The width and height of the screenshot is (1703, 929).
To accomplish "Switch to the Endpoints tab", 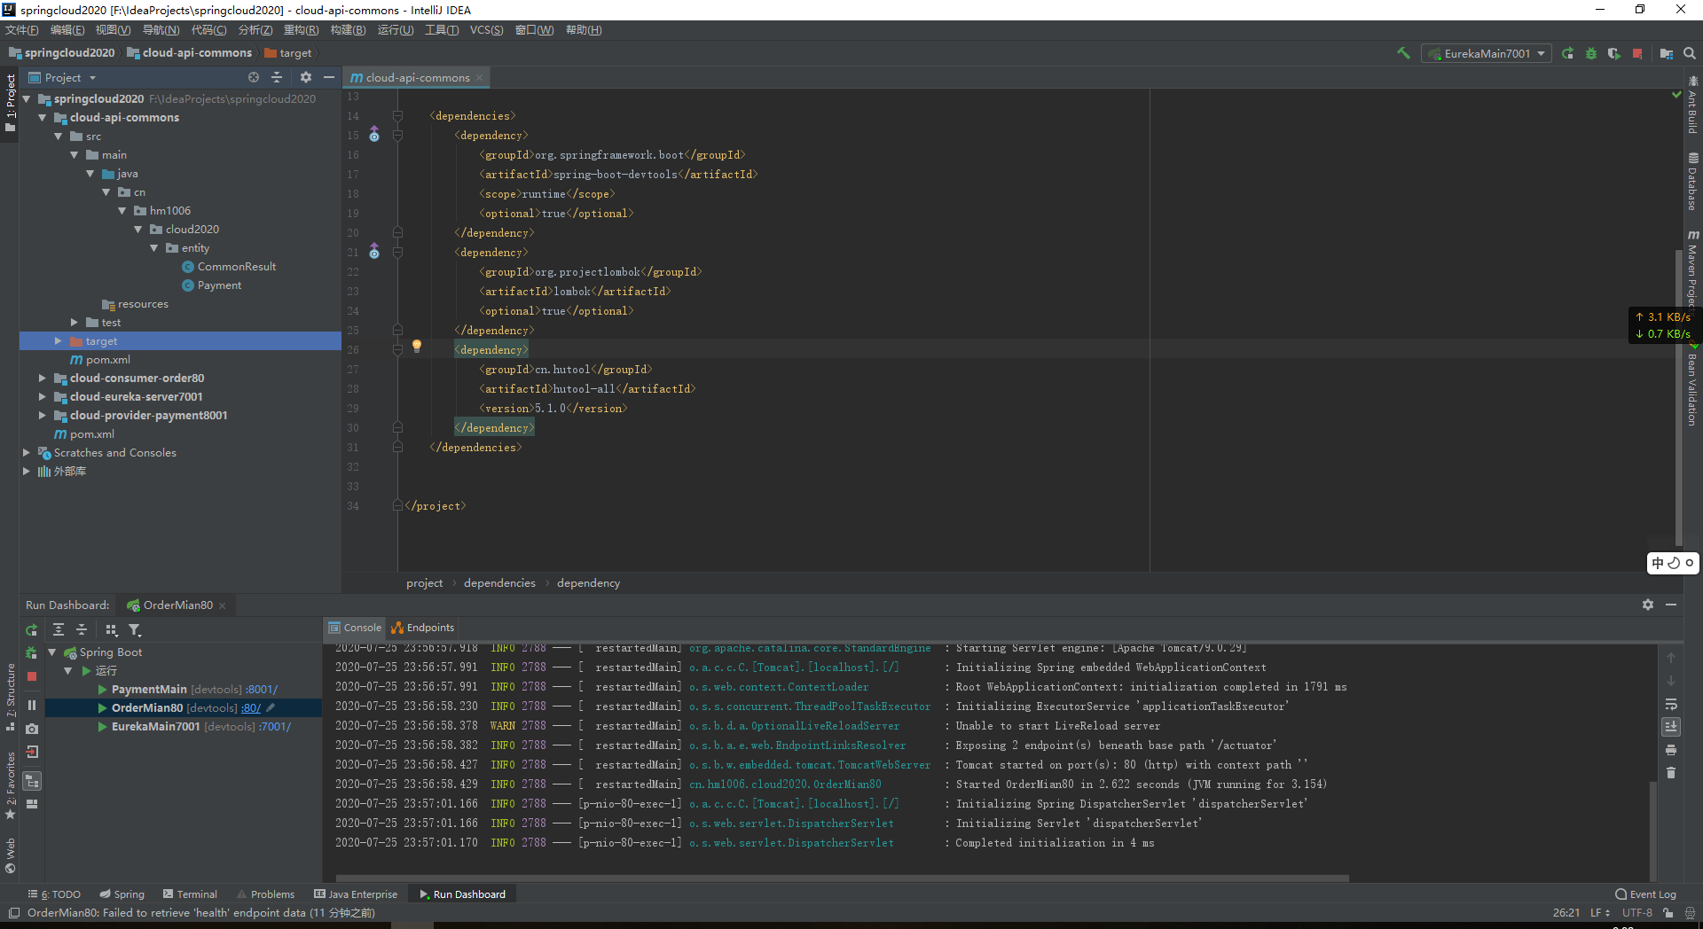I will click(423, 628).
